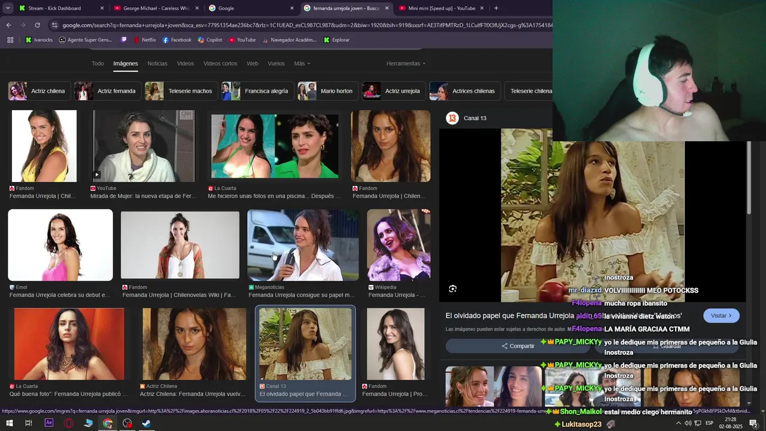Open YouTube Mirada de Mujer video result

[x=144, y=146]
